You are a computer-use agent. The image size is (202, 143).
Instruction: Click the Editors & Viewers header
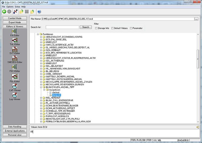click(15, 27)
